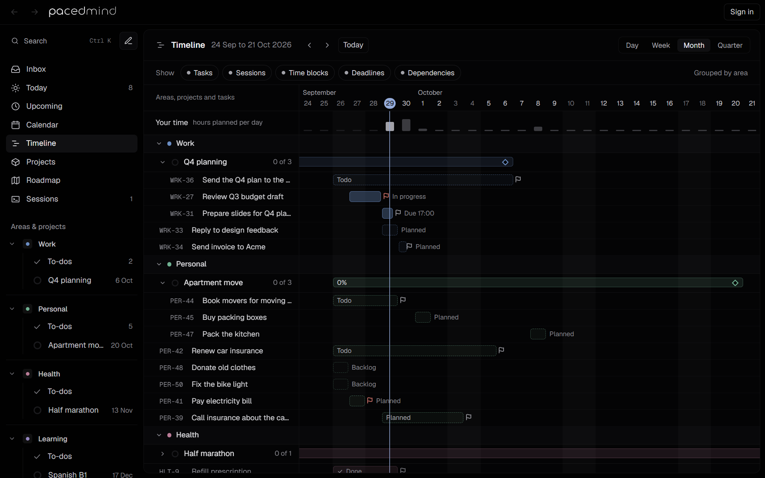Open Projects cube icon in sidebar
The image size is (765, 478).
point(16,162)
